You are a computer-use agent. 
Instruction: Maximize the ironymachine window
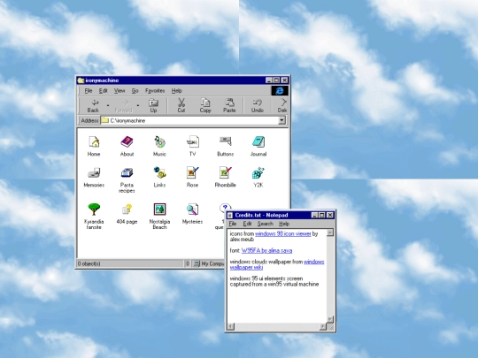pos(276,80)
